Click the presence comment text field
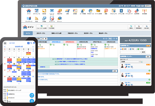Screen dimensions: 155x106 coord(130,52)
